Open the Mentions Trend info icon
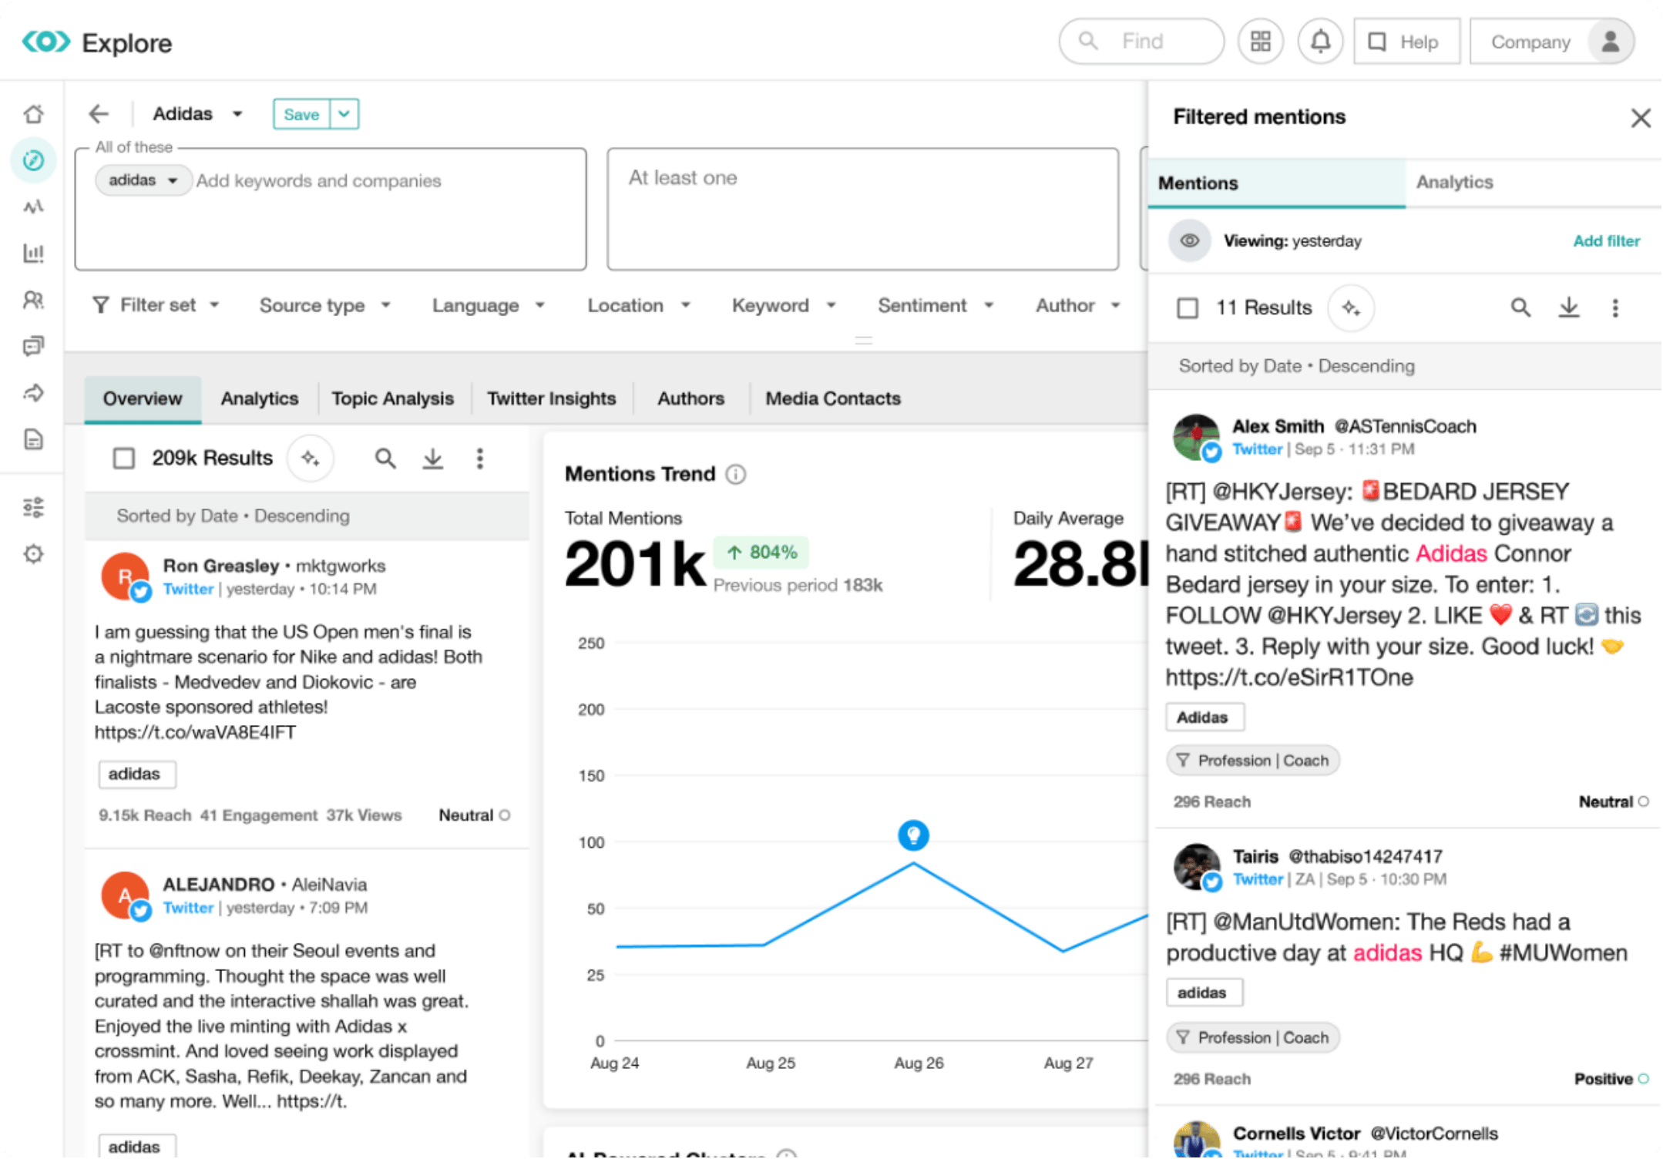This screenshot has height=1159, width=1663. pos(736,474)
